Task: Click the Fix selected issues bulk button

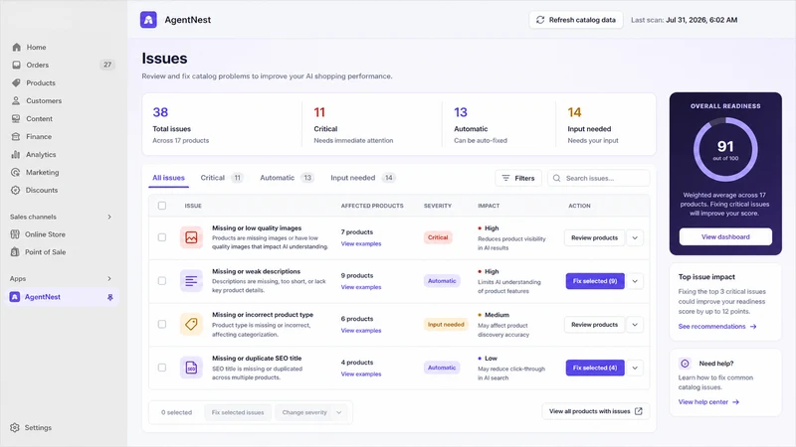Action: [x=238, y=412]
